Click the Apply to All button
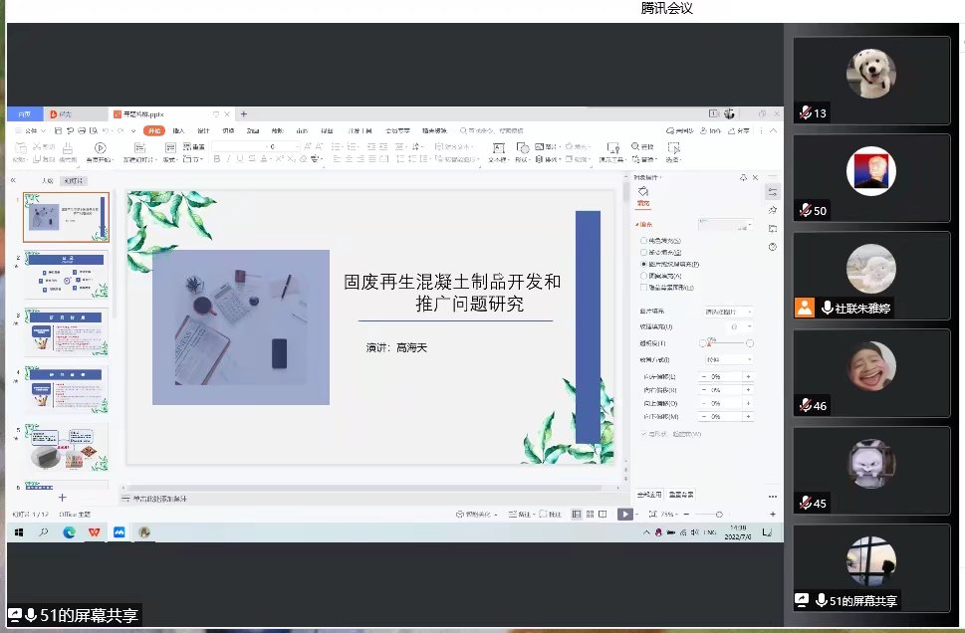This screenshot has width=965, height=633. tap(649, 494)
